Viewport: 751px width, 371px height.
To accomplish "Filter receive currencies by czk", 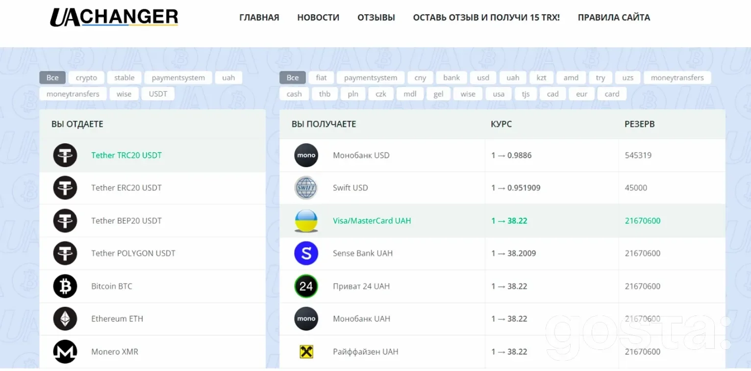I will pyautogui.click(x=381, y=94).
